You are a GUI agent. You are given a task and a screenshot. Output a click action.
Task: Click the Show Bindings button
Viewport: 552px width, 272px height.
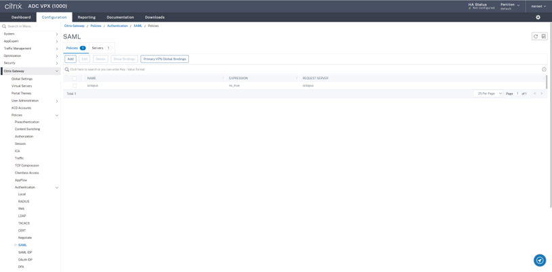(x=124, y=59)
